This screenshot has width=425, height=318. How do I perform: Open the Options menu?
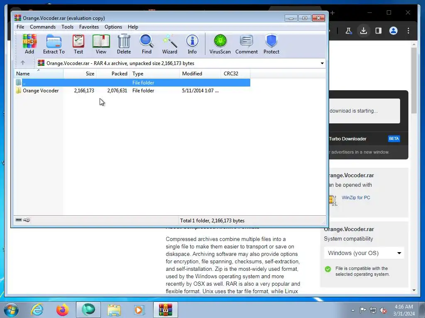[113, 27]
